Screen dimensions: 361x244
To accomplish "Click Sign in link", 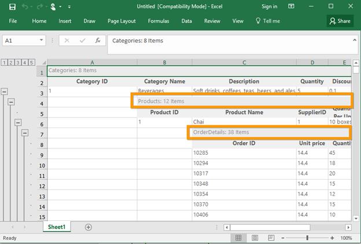I will coord(269,6).
